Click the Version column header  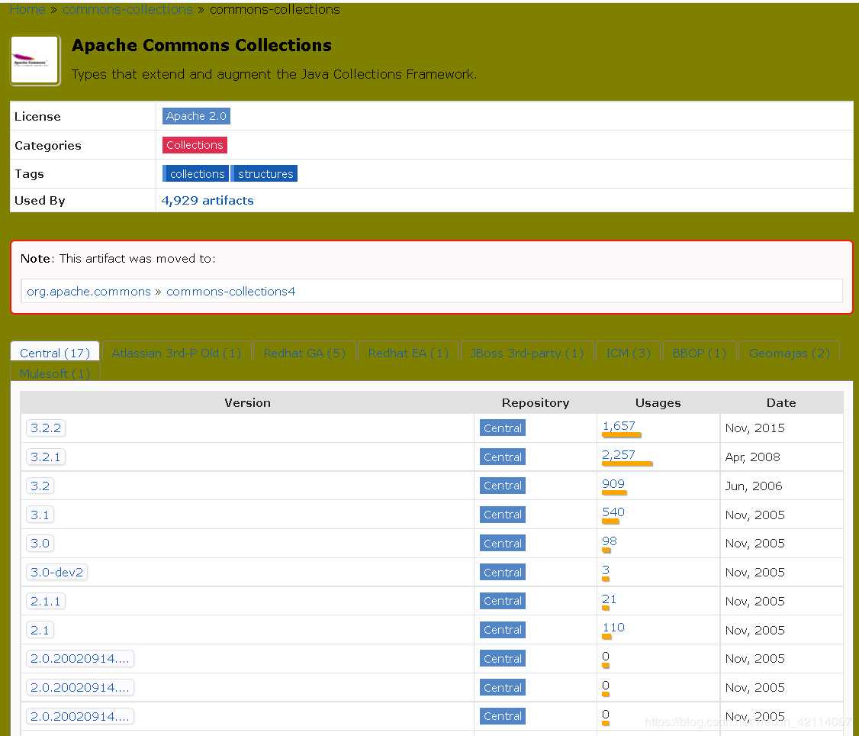pos(247,402)
